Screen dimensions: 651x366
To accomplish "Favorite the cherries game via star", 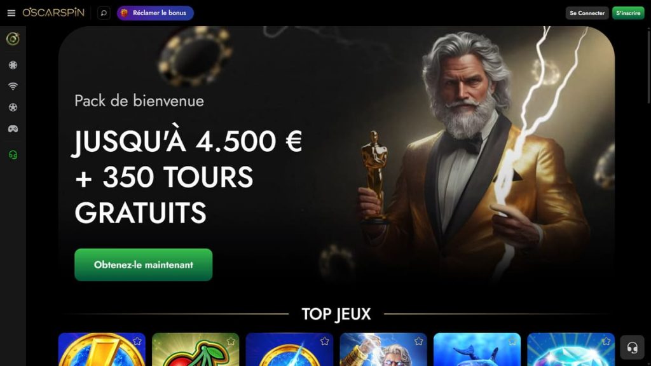I will click(x=231, y=341).
